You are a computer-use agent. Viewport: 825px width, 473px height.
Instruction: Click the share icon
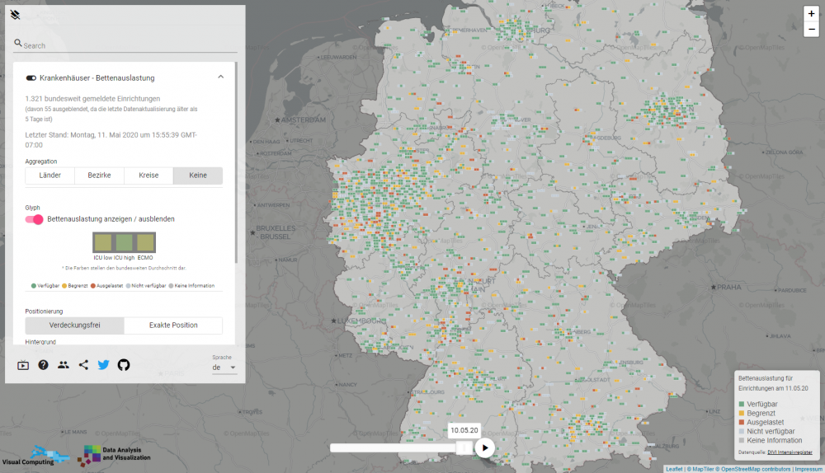click(83, 365)
